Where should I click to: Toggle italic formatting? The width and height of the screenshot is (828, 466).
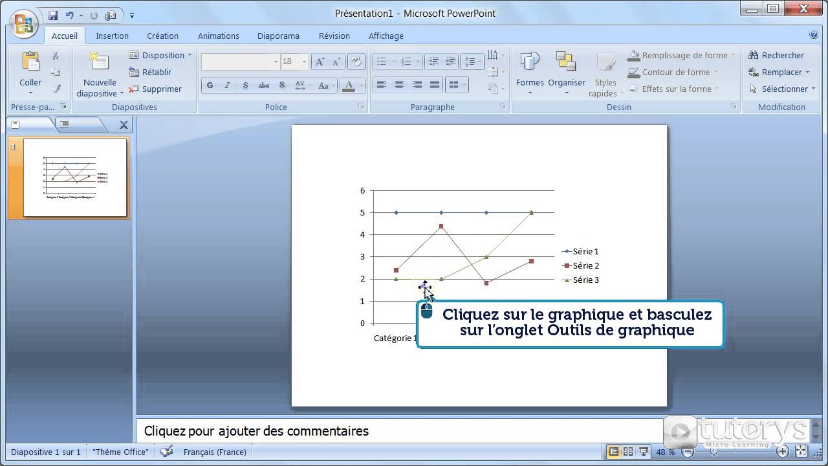click(227, 85)
